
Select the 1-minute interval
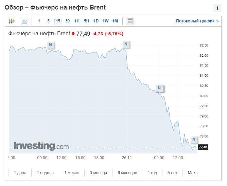click(39, 21)
